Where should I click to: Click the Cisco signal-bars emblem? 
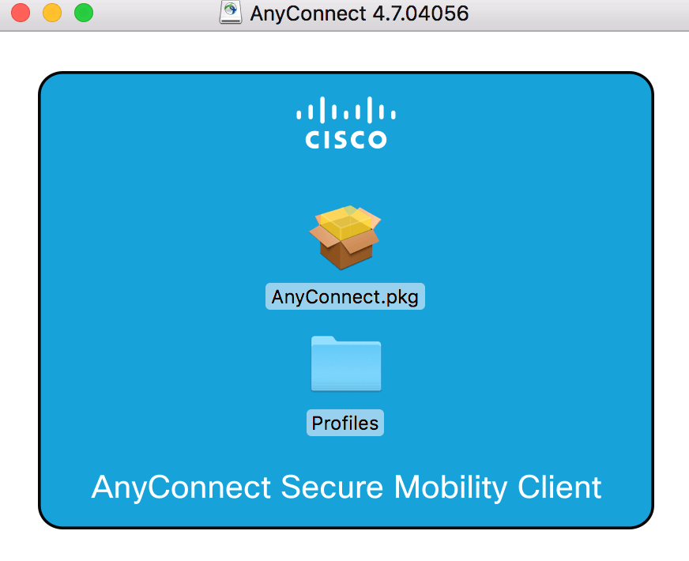point(345,111)
